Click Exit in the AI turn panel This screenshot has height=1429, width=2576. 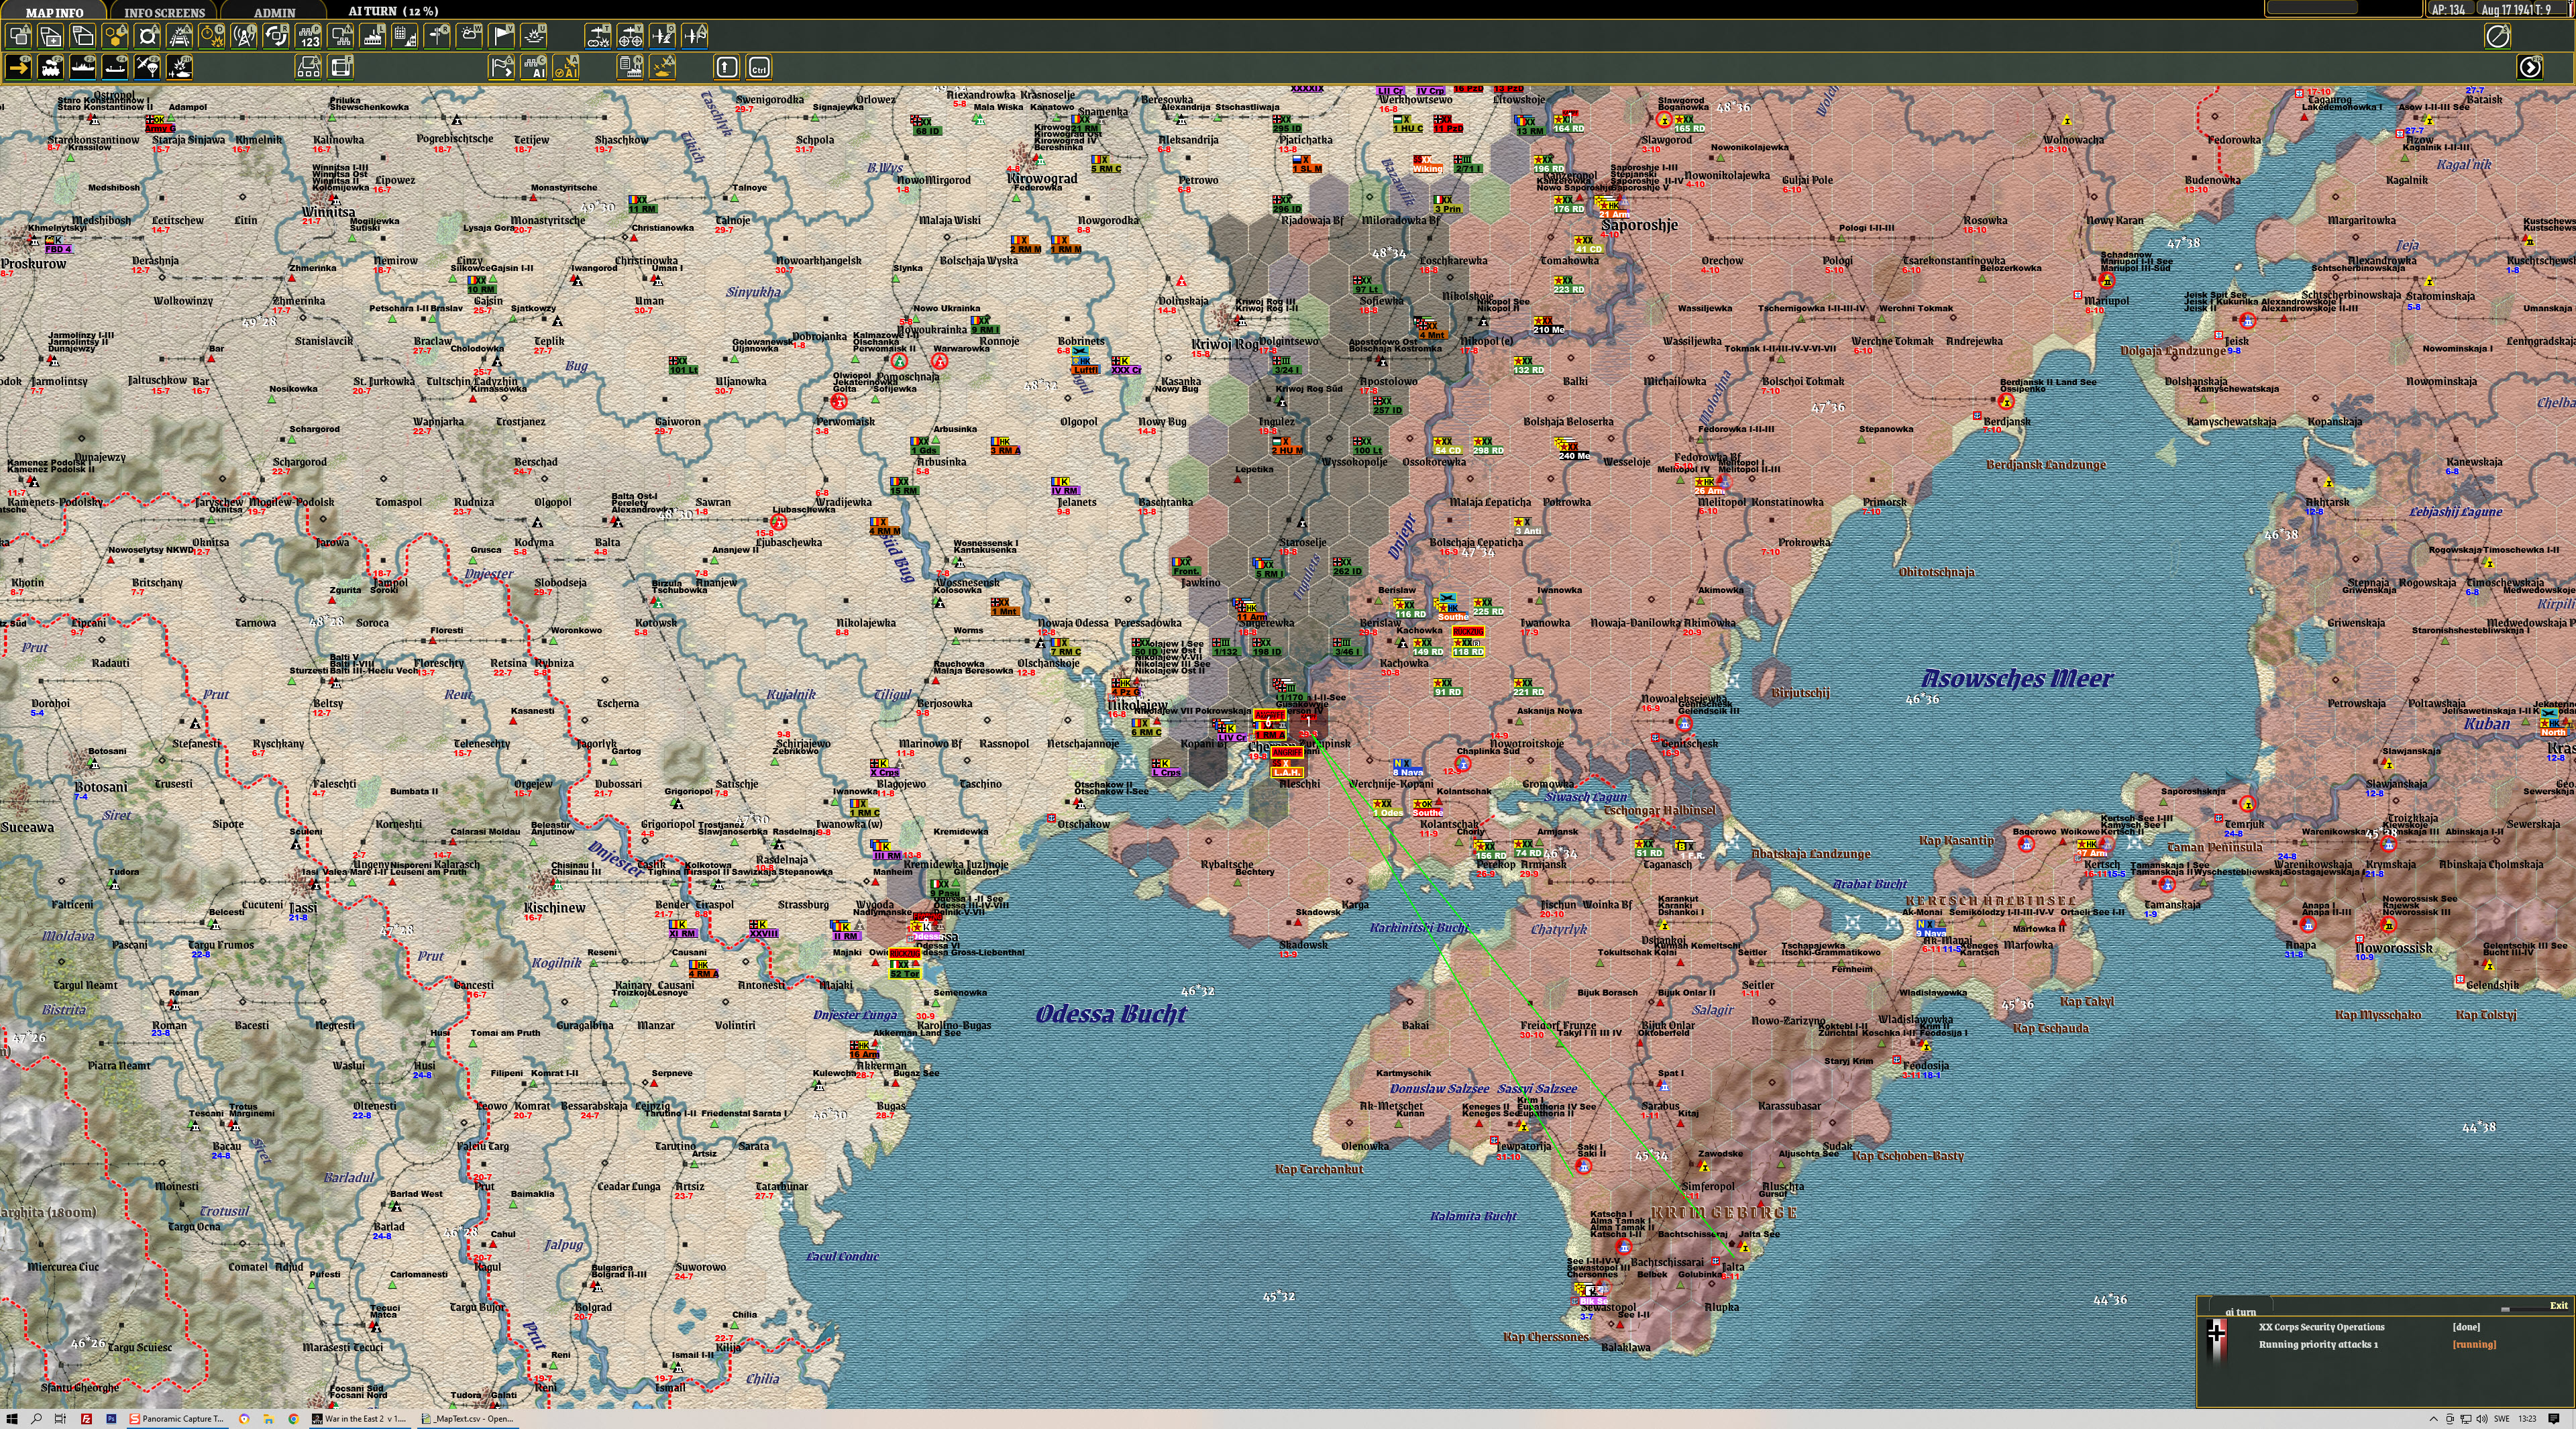pyautogui.click(x=2558, y=1305)
